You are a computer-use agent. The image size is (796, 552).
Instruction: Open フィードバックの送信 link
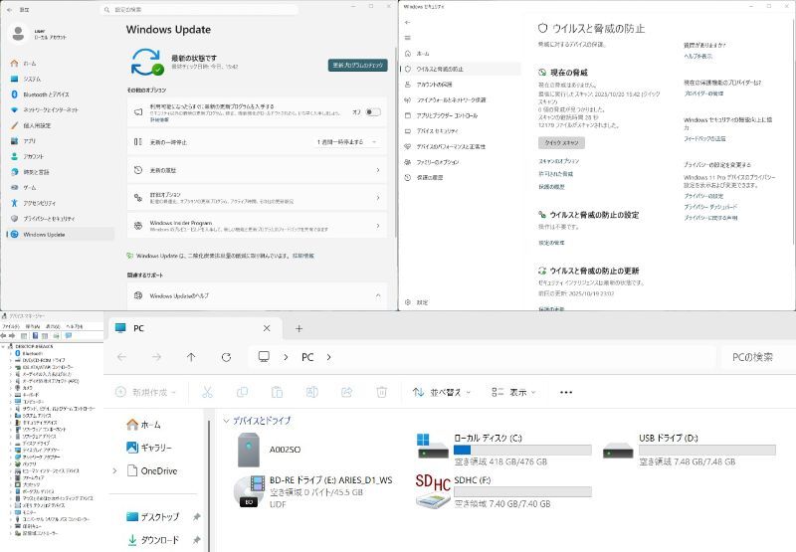tap(705, 138)
